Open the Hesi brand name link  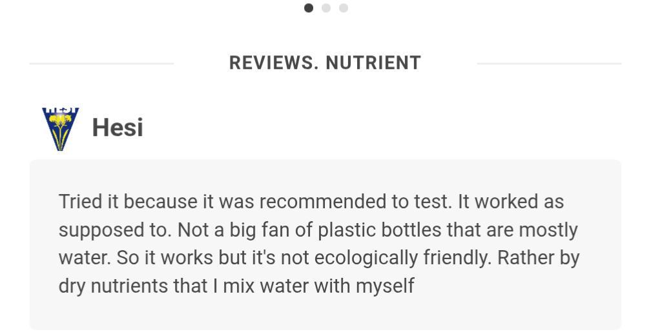(117, 128)
